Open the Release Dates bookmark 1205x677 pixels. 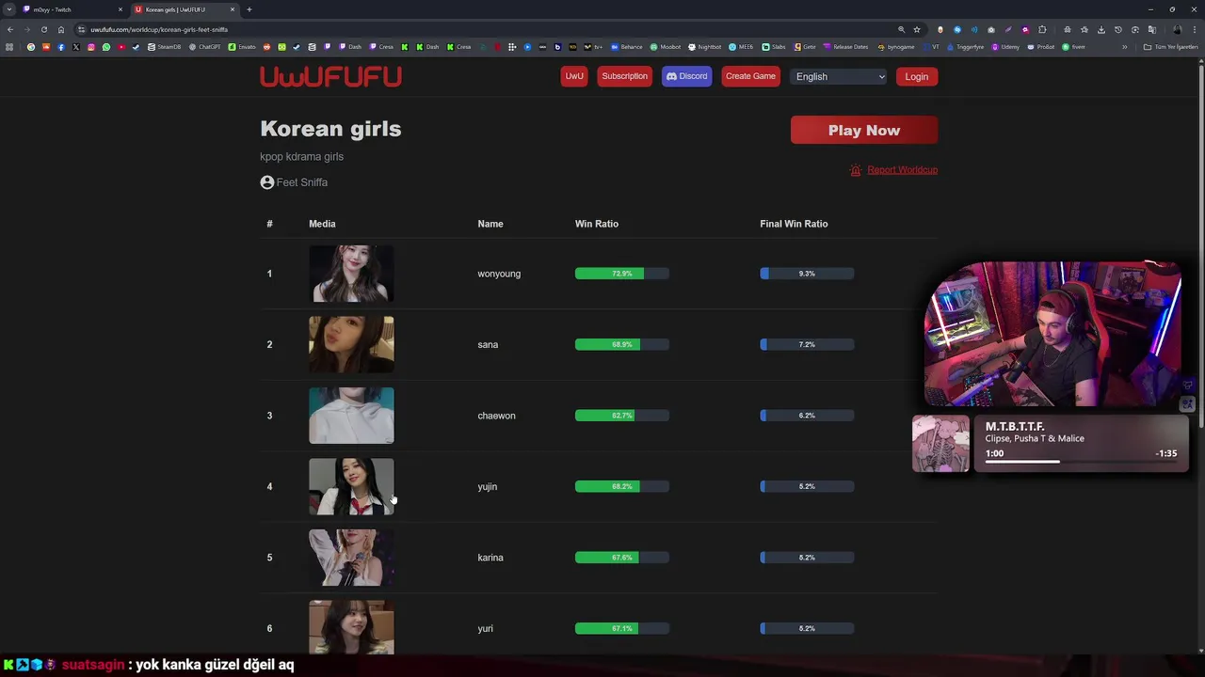[845, 47]
